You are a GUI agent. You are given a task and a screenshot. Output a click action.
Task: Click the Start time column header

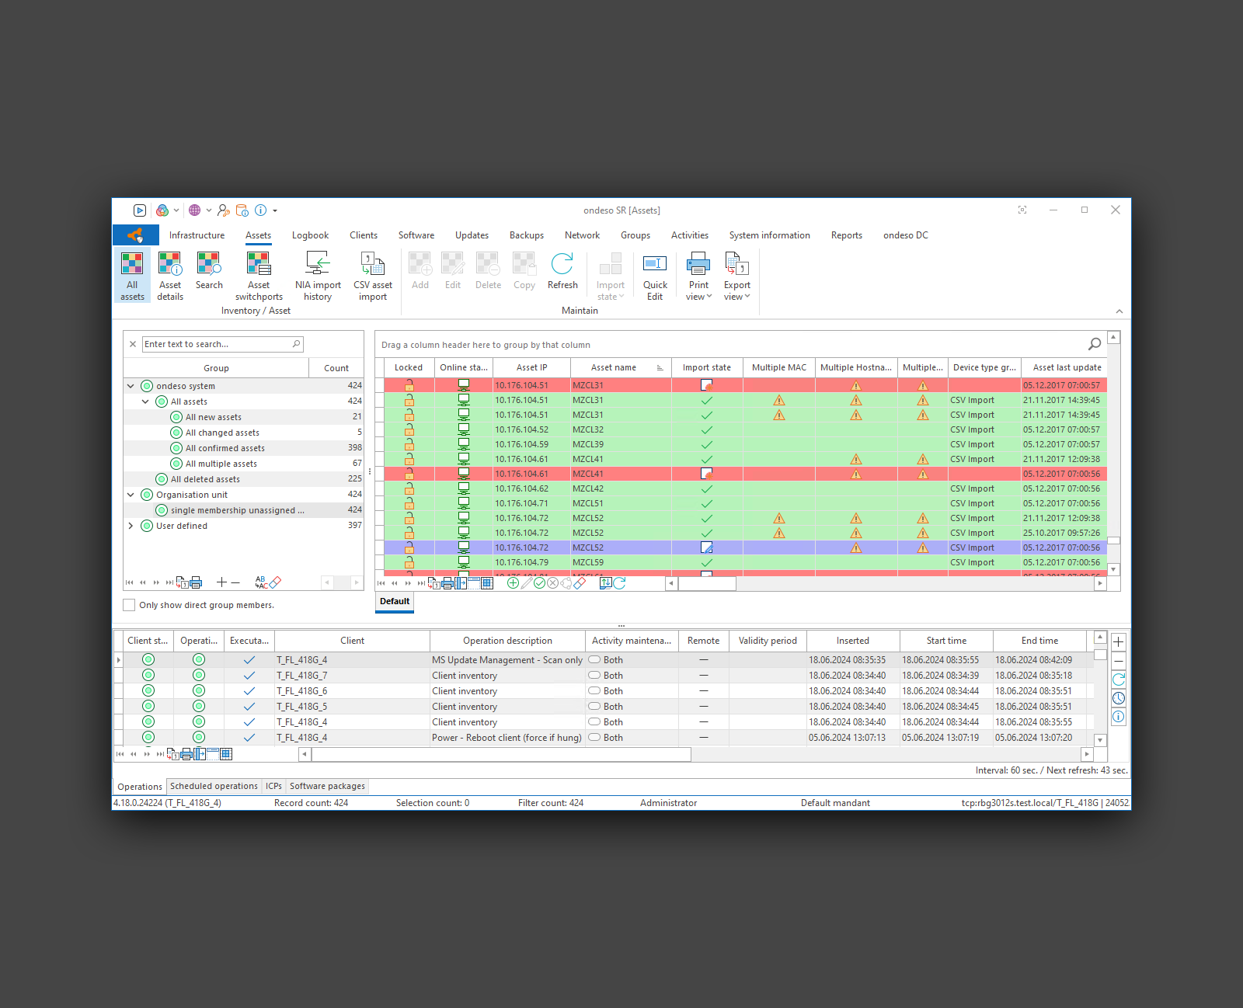[946, 641]
